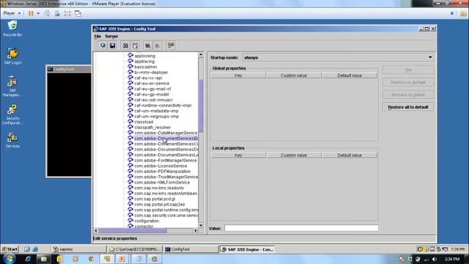The height and width of the screenshot is (264, 469).
Task: Select the SAP Logon desktop icon
Action: [x=12, y=56]
